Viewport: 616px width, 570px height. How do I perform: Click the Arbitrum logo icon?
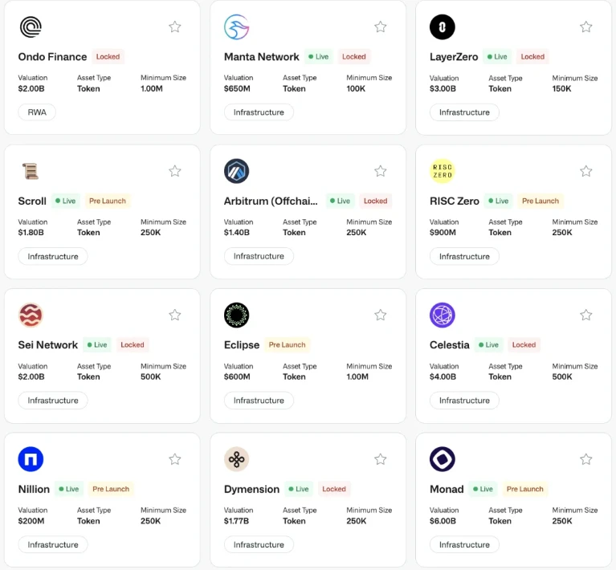coord(237,171)
